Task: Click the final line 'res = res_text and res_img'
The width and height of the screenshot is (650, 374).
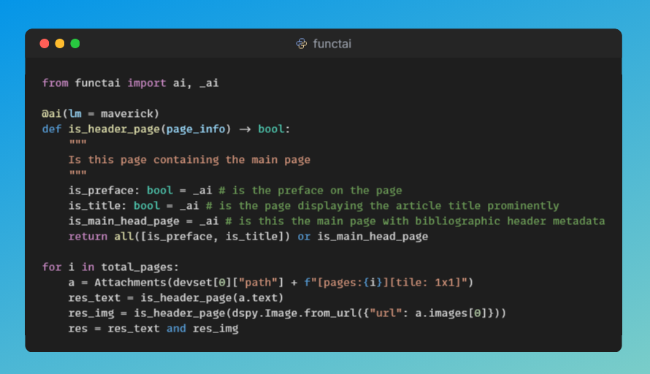Action: click(x=153, y=329)
